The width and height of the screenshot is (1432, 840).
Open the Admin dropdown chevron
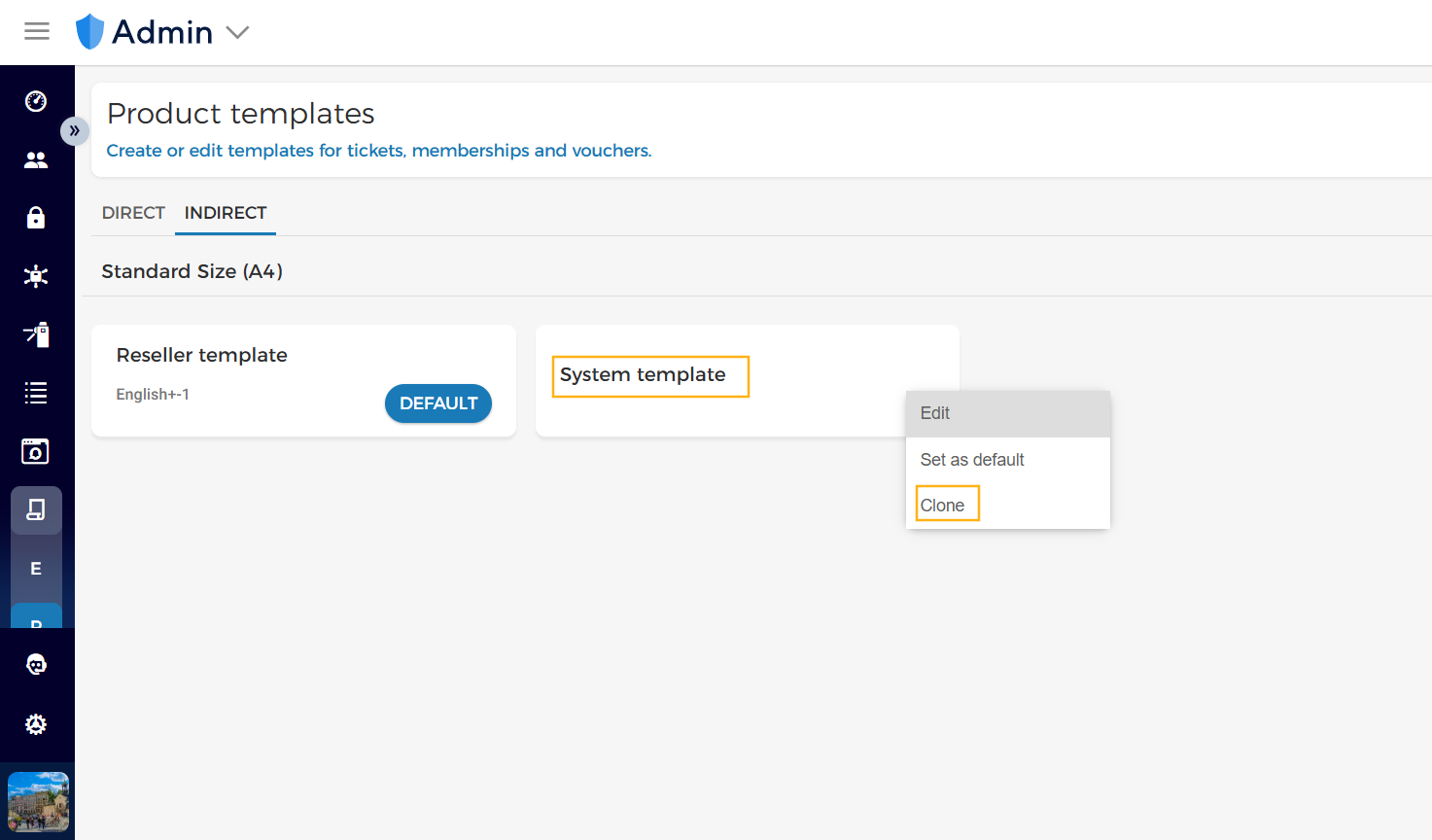237,32
